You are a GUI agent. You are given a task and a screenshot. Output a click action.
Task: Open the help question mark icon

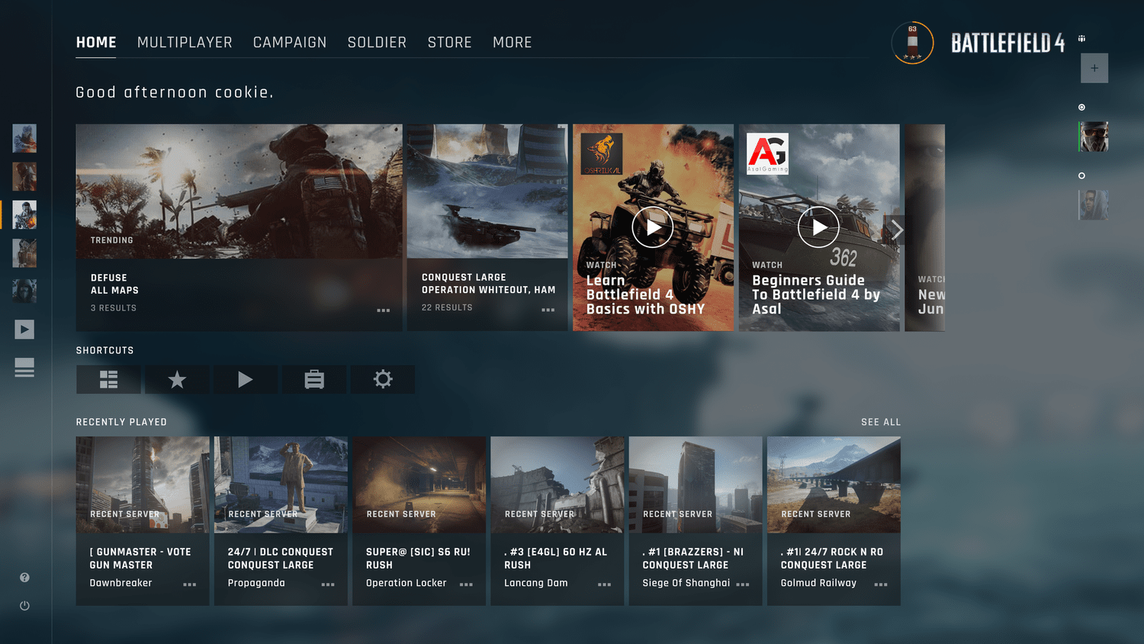pyautogui.click(x=24, y=578)
